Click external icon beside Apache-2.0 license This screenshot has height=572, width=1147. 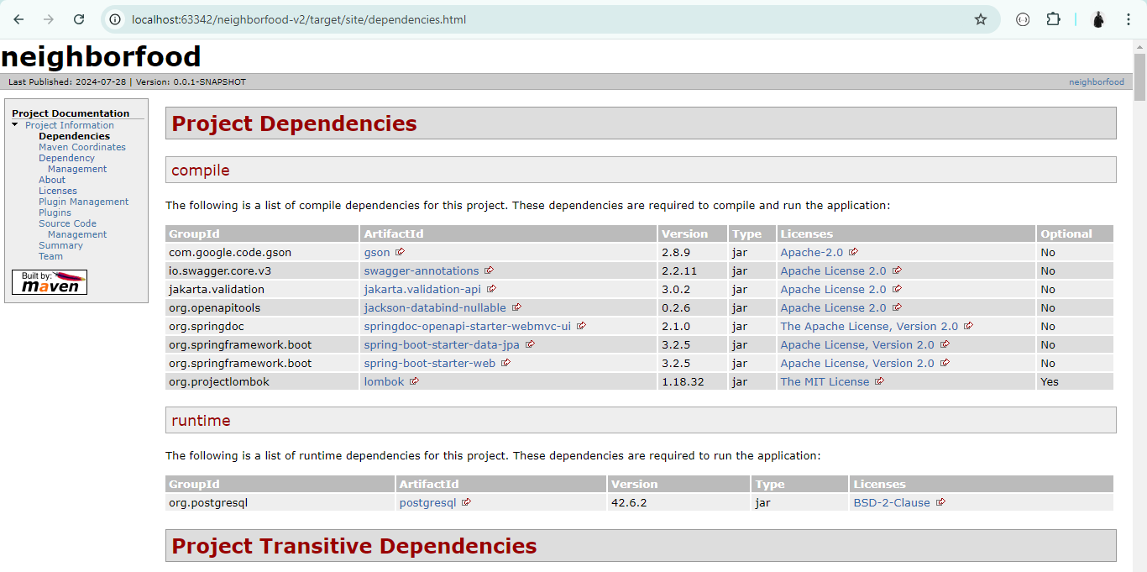[853, 252]
